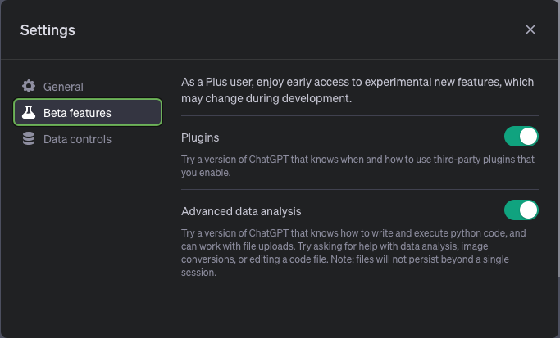
Task: Select the Beta features tab label
Action: [77, 113]
